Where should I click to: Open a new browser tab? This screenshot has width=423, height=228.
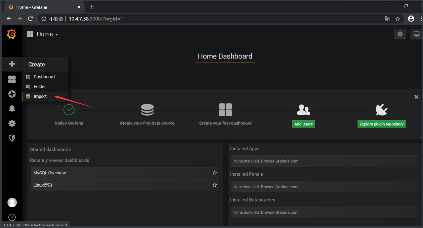(92, 7)
